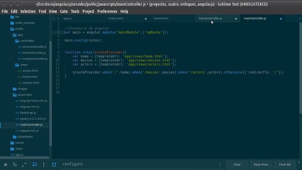Open home.html from sidebar
302x170 pixels.
pos(28,76)
